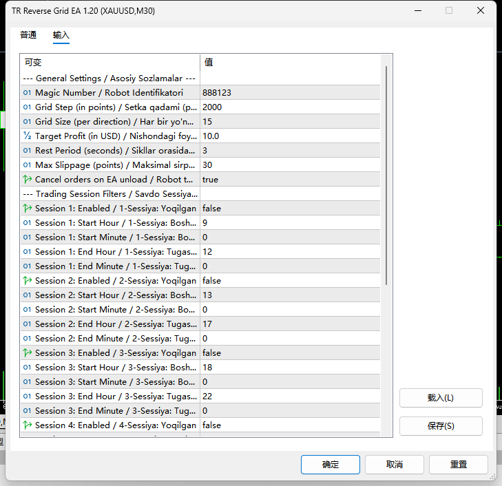Switch to the 普通 tab
The image size is (502, 486).
click(28, 35)
